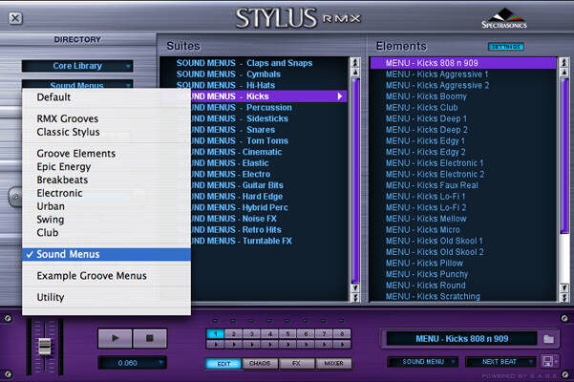The width and height of the screenshot is (574, 382).
Task: Open part 2 play arrow menu
Action: click(x=234, y=345)
